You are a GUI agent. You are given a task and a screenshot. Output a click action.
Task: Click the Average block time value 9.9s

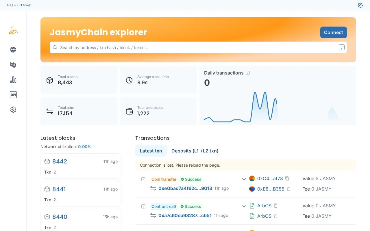tap(143, 83)
